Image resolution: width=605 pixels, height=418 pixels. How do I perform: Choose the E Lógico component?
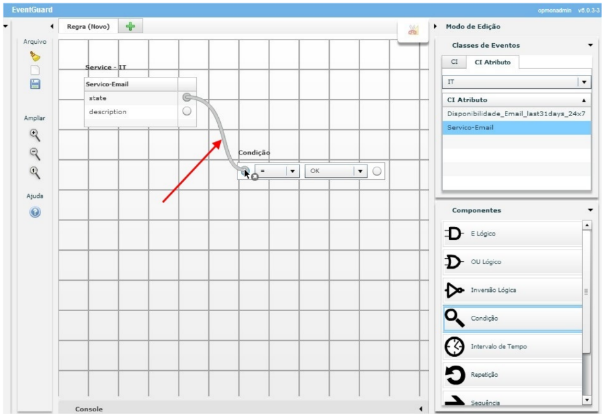tap(511, 234)
